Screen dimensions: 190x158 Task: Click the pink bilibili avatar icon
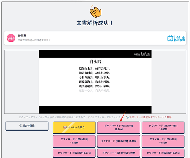(11, 38)
